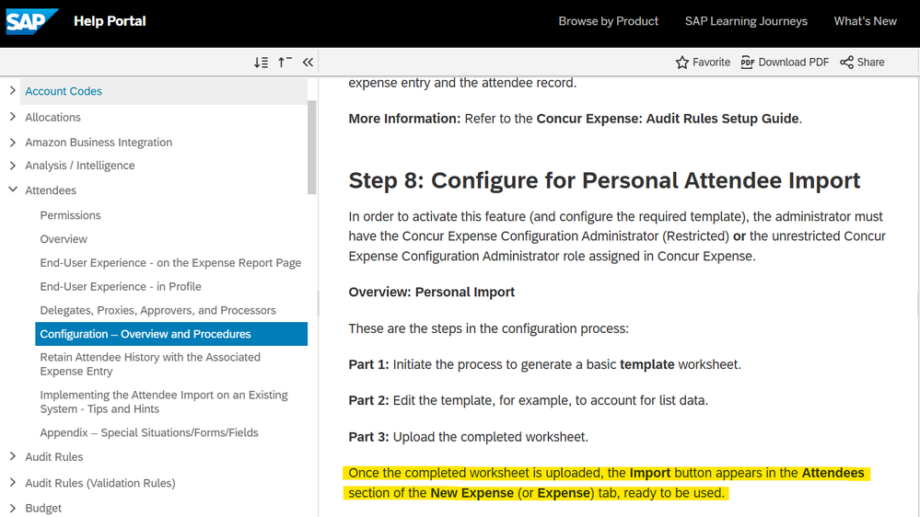Viewport: 920px width, 517px height.
Task: Click Concur Expense: Audit Rules Setup Guide text
Action: [x=668, y=119]
